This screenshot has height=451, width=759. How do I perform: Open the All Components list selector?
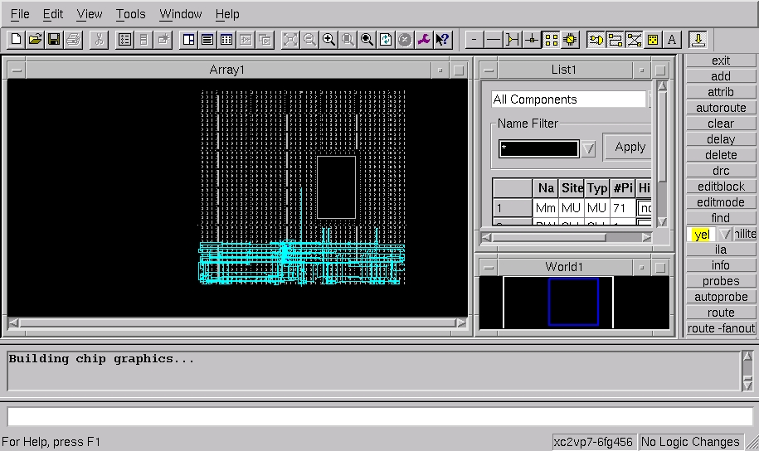click(568, 99)
